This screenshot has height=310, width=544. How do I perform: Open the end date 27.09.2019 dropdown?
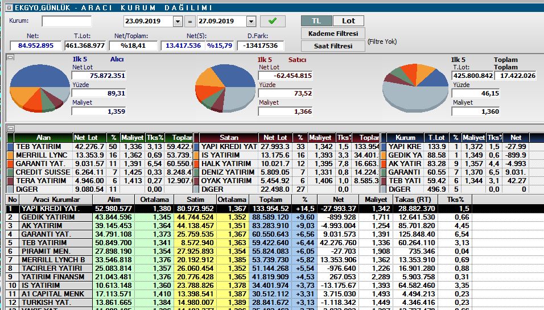[251, 22]
